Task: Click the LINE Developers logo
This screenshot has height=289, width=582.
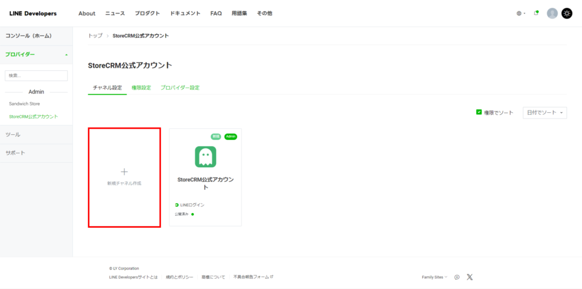Action: (x=33, y=14)
